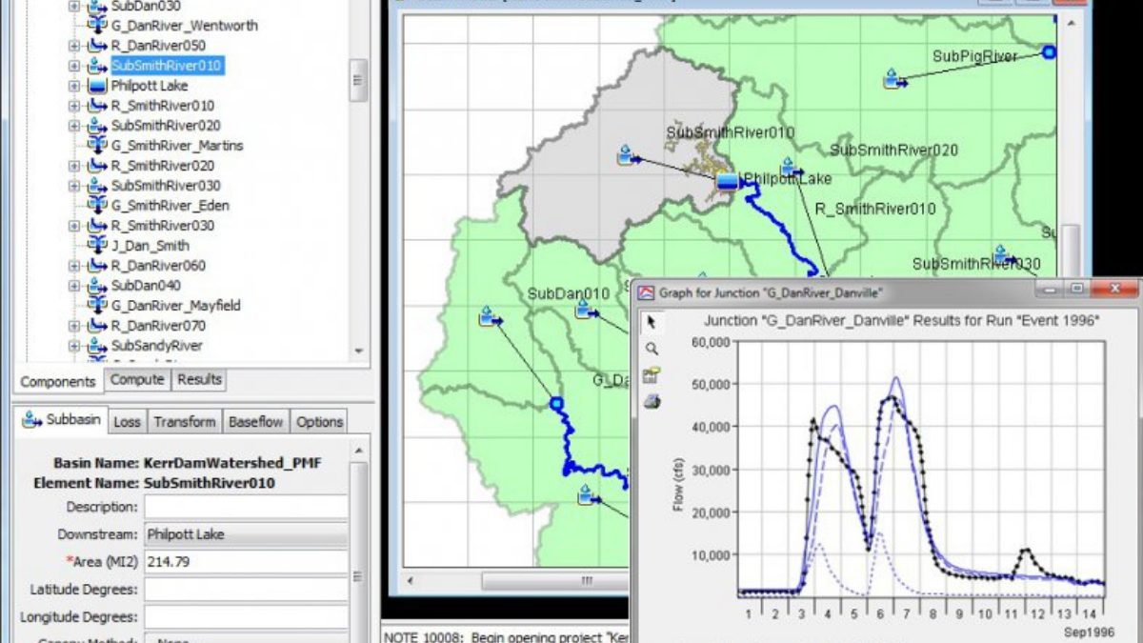Click the subbasin icon above SubSmithRiver030 map label
This screenshot has width=1143, height=643.
(1002, 254)
